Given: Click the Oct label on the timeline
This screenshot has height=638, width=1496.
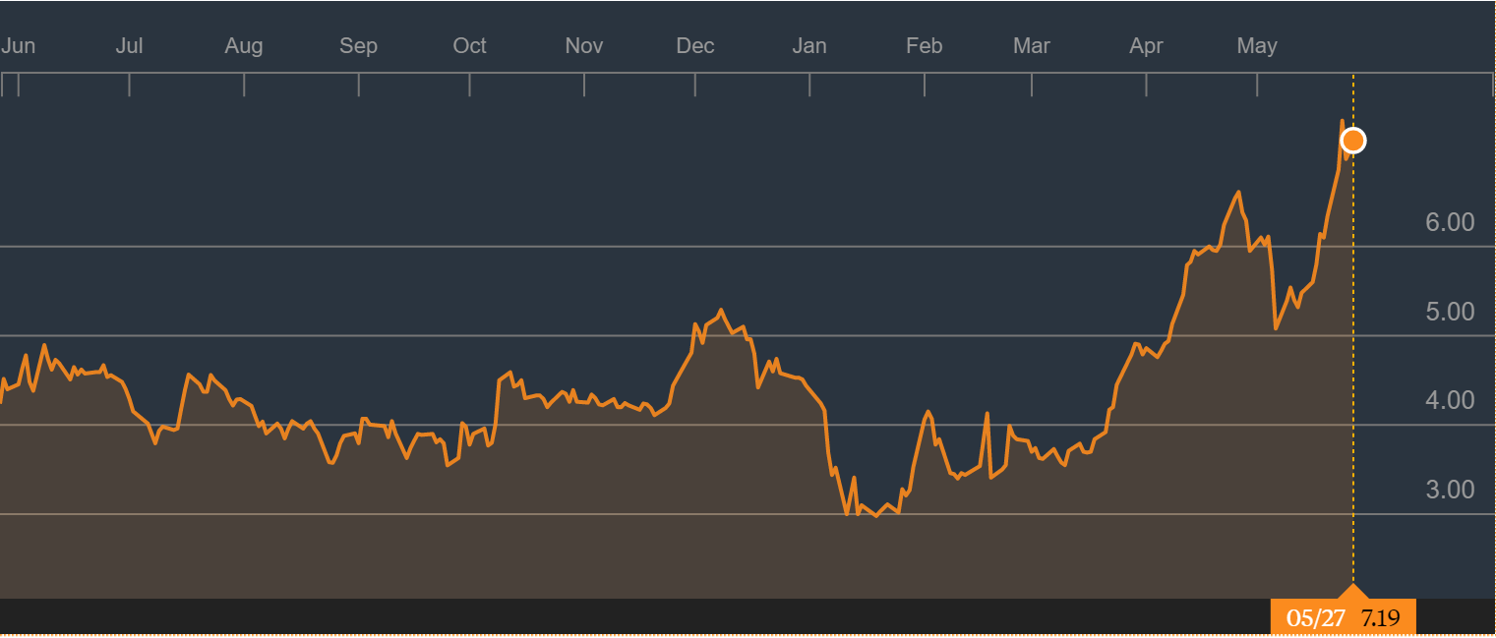Looking at the screenshot, I should click(x=469, y=45).
